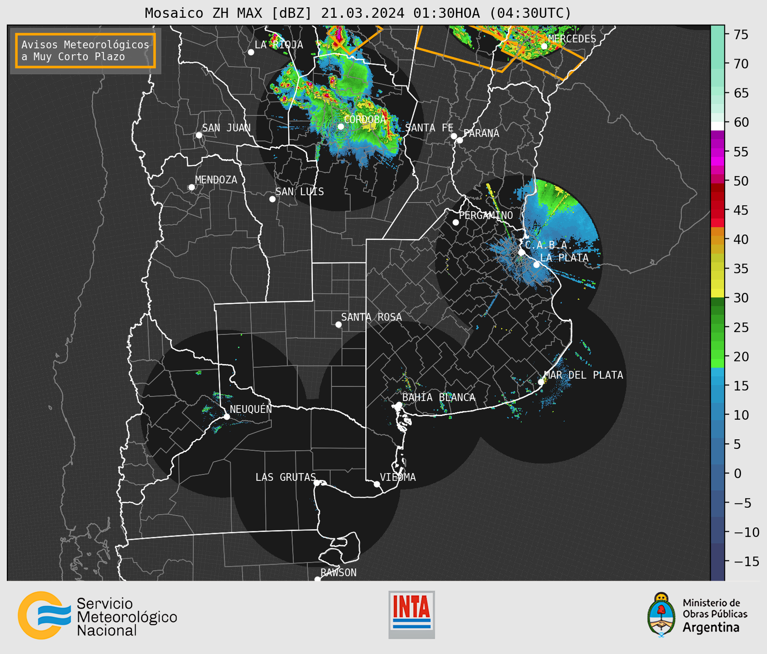Click the BAHÍA BLANCA label text
Image resolution: width=767 pixels, height=654 pixels.
pos(439,397)
